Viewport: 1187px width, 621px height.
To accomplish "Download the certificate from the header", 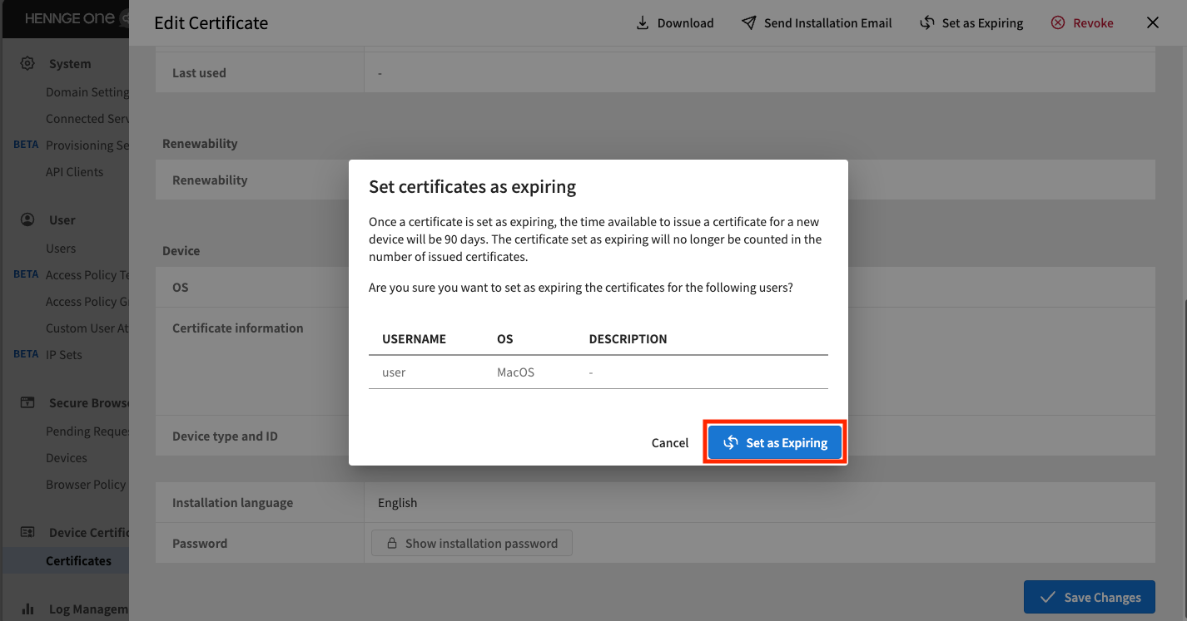I will click(675, 23).
